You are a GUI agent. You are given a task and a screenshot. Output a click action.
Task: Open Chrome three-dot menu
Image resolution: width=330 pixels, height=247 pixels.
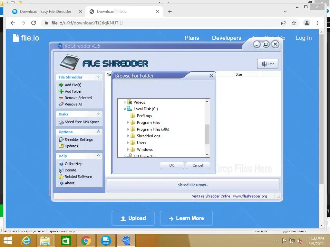317,23
